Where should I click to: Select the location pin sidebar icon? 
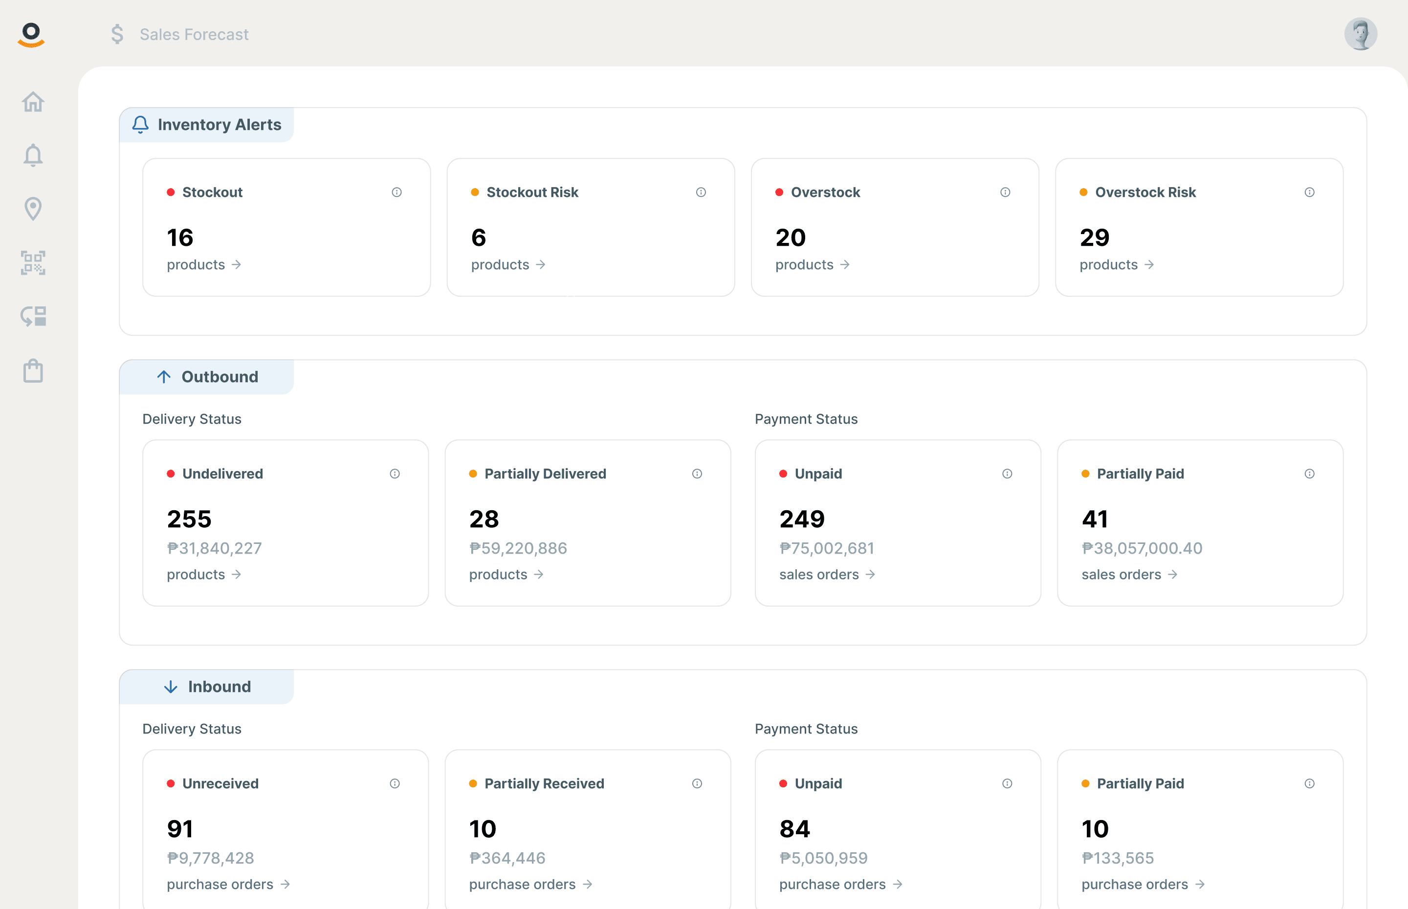(x=33, y=208)
